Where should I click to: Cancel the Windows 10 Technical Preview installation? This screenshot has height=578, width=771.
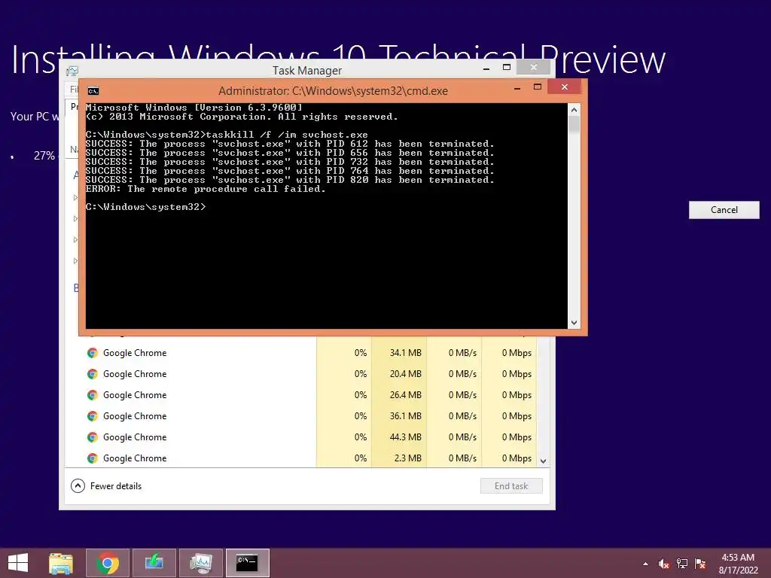pyautogui.click(x=724, y=210)
